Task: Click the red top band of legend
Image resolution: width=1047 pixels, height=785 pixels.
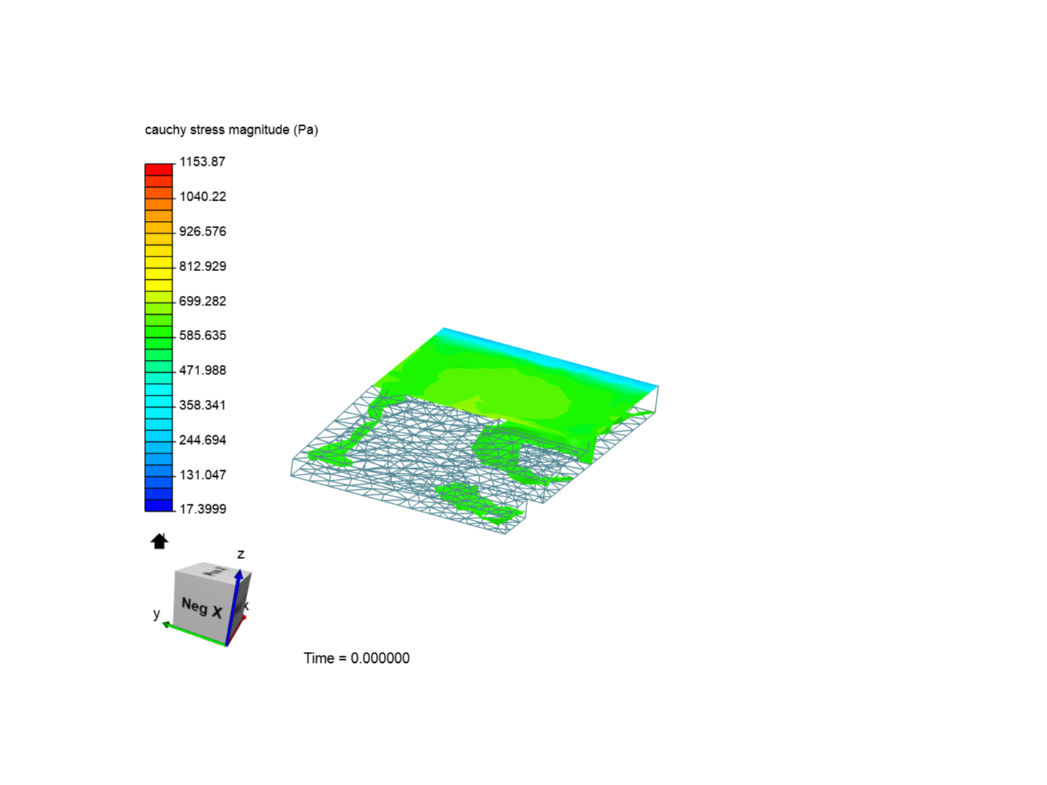Action: tap(159, 170)
